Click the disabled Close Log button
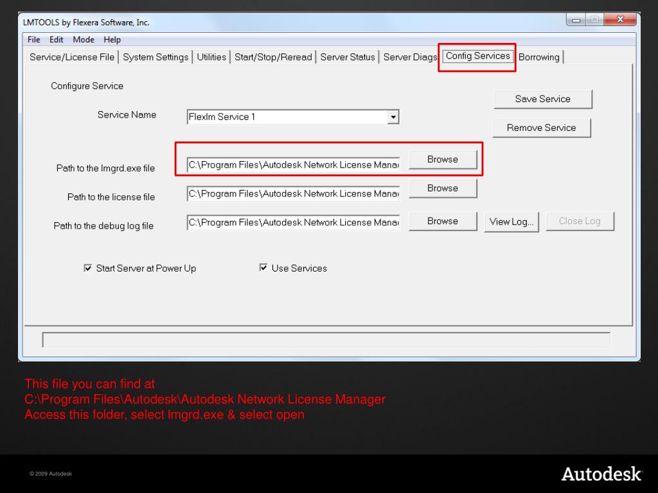Image resolution: width=658 pixels, height=493 pixels. [580, 221]
